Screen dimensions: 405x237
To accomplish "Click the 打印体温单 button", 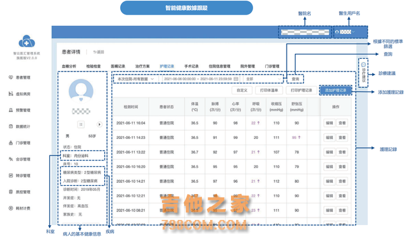I will click(269, 90).
